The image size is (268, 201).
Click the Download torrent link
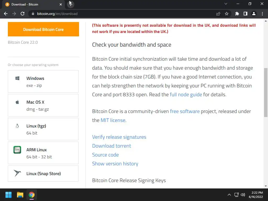[x=111, y=146]
